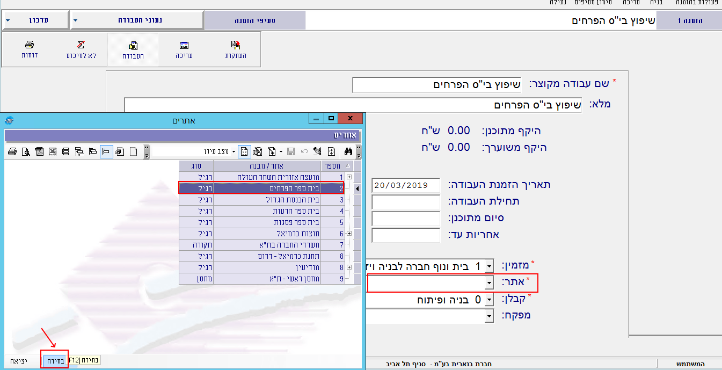Expand tree node for חוצות כרמיאל row
The height and width of the screenshot is (370, 722).
pos(349,234)
